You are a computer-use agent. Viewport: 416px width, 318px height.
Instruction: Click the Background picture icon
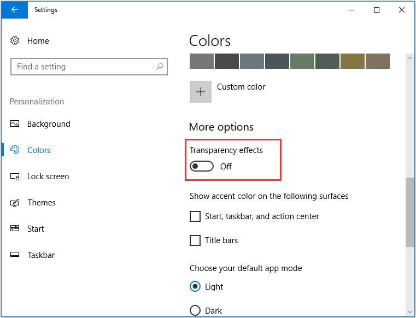tap(15, 123)
